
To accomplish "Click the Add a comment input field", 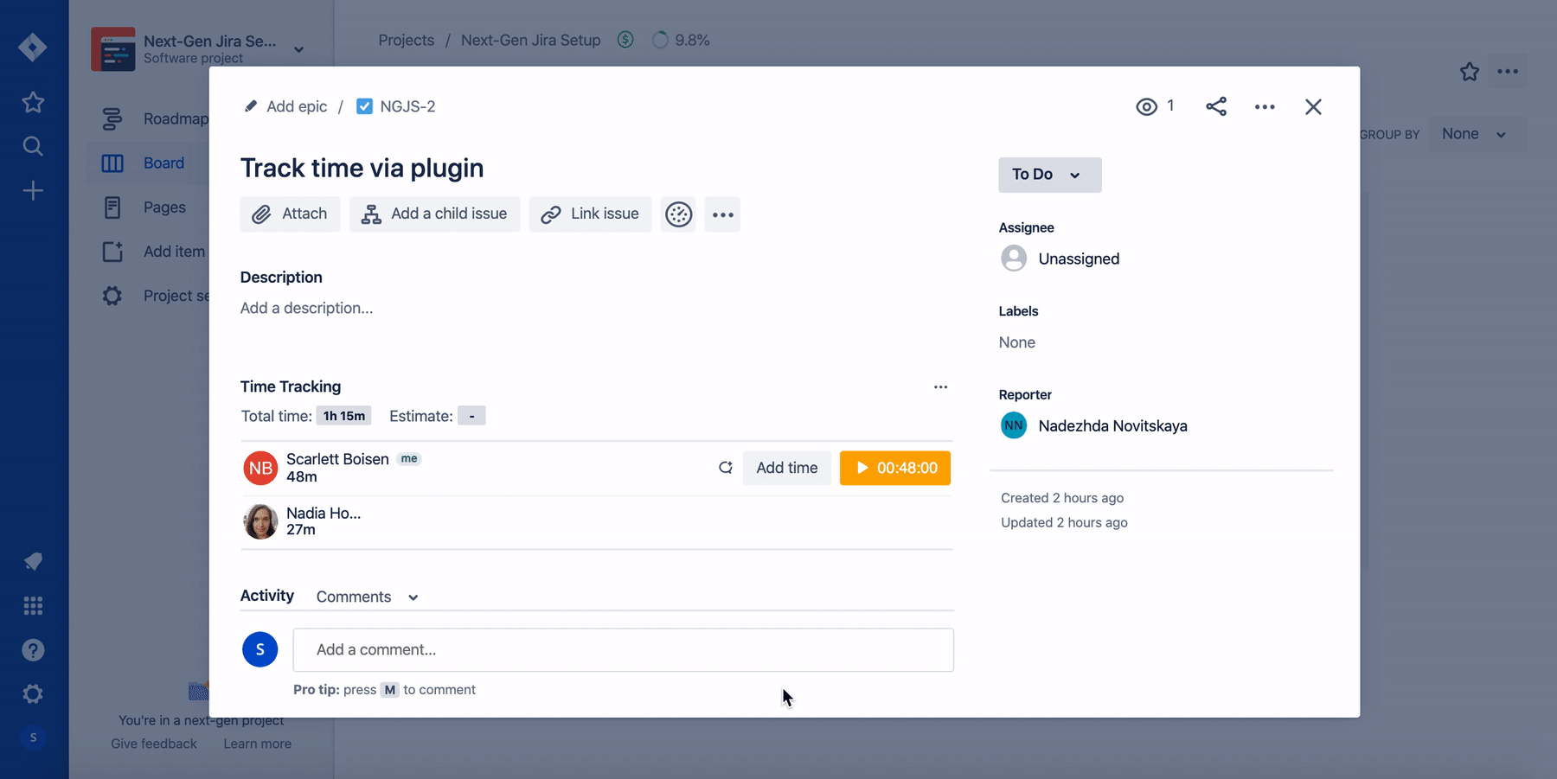I will pos(623,650).
